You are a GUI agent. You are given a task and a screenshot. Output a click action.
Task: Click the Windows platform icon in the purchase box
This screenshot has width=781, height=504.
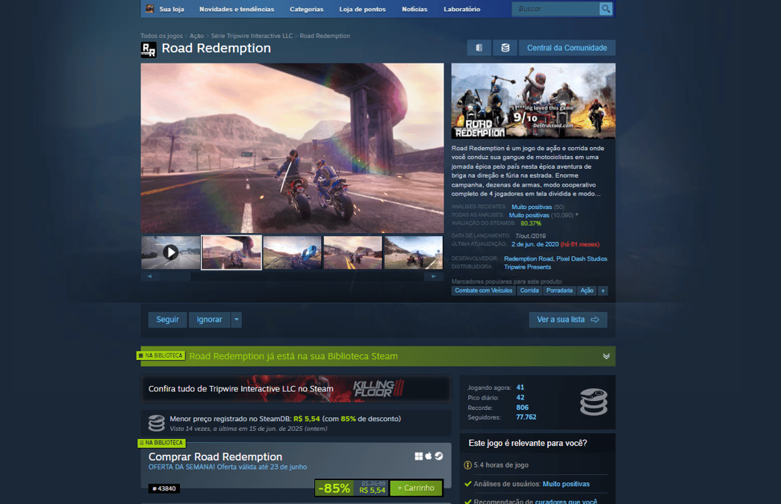(419, 456)
